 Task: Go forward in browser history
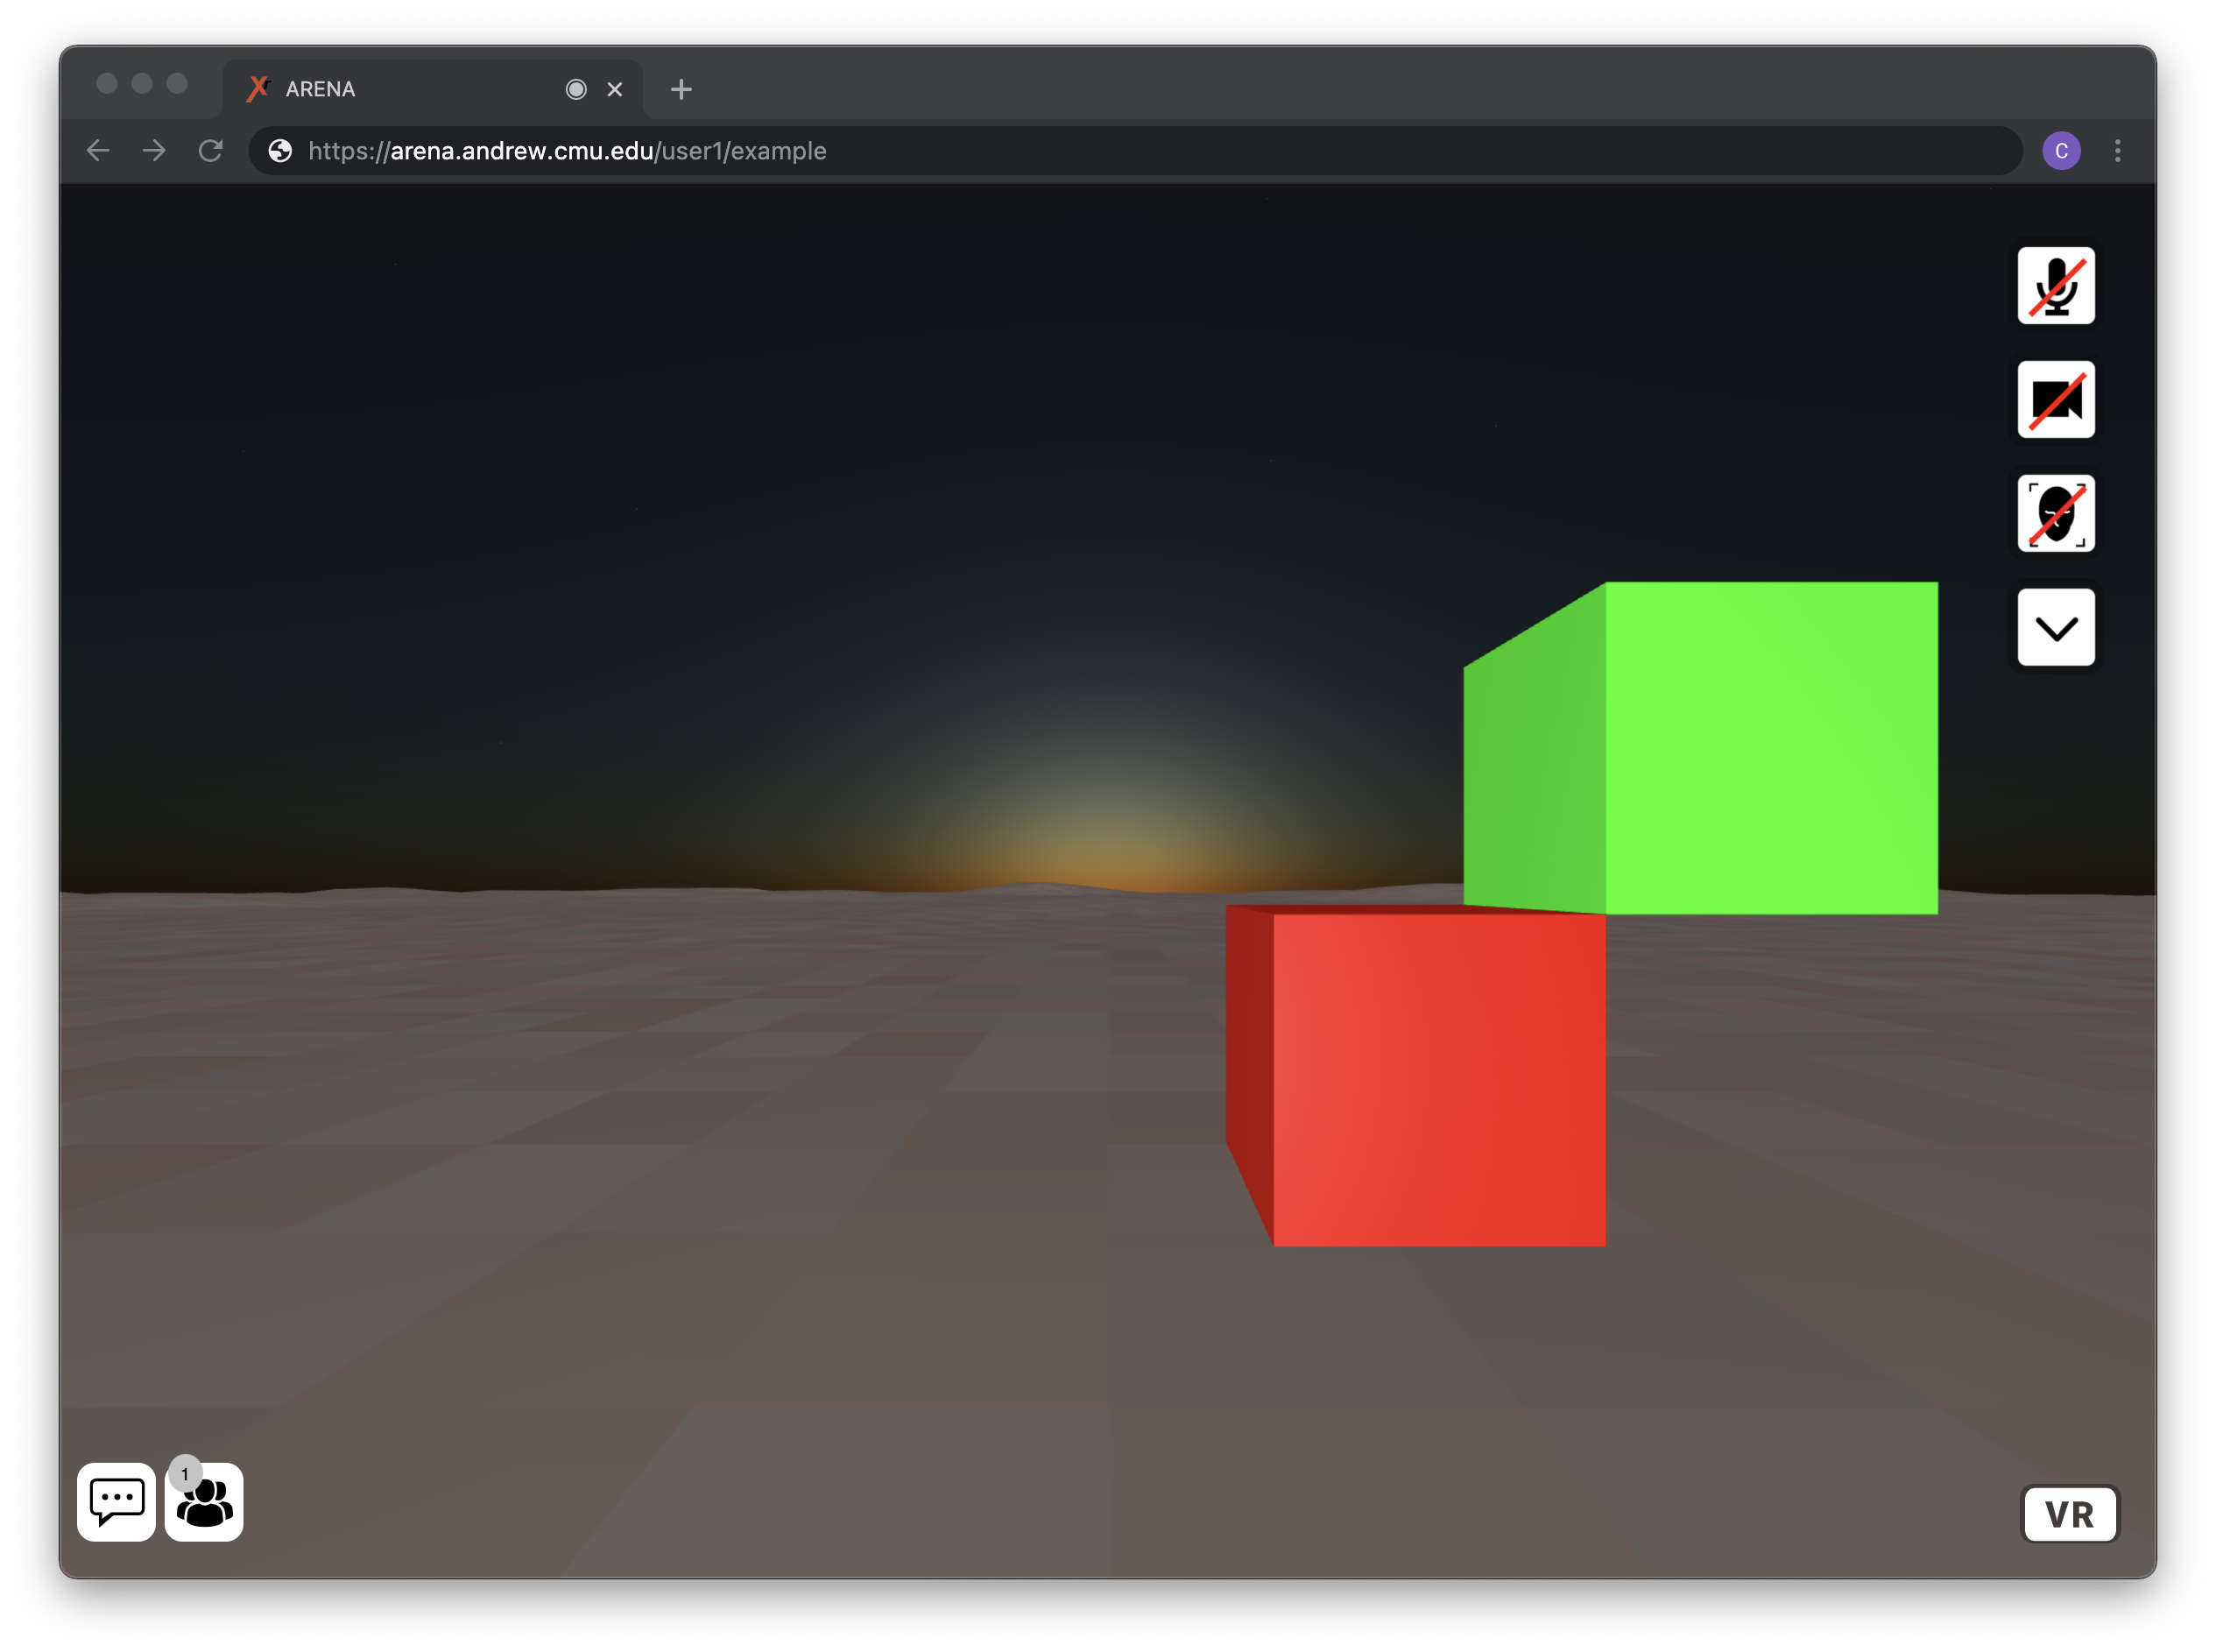[154, 151]
